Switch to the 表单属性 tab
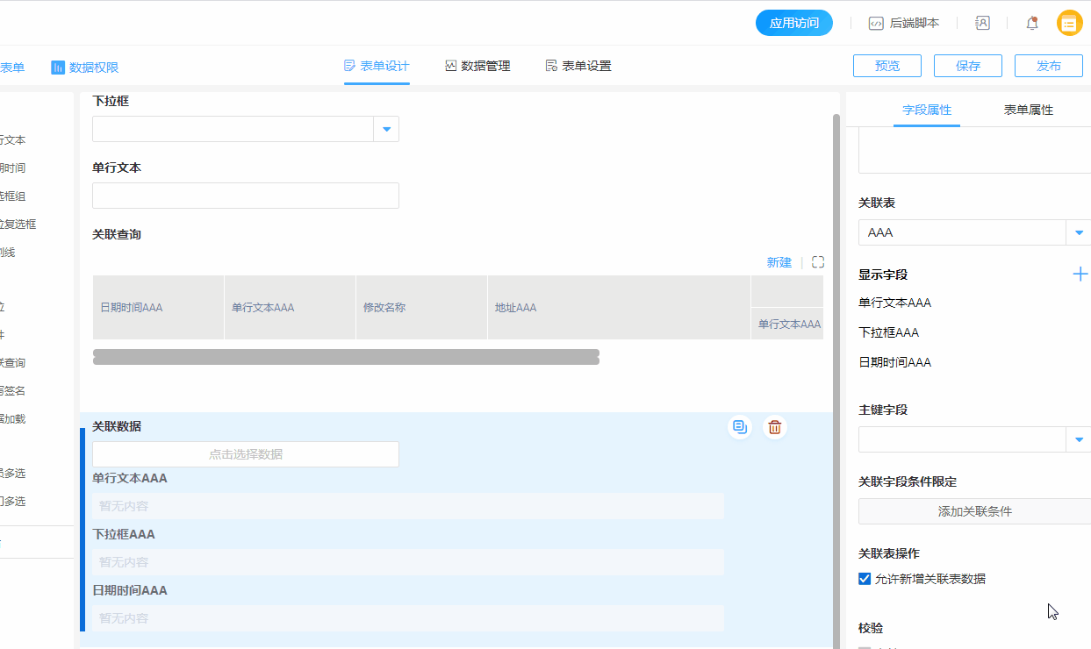The width and height of the screenshot is (1091, 649). (x=1028, y=111)
